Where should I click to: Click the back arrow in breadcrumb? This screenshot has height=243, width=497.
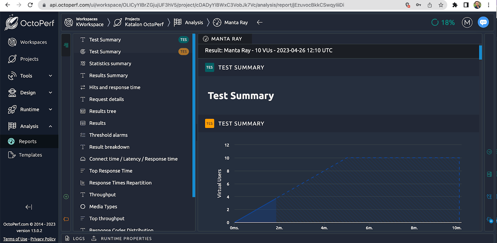pyautogui.click(x=260, y=22)
